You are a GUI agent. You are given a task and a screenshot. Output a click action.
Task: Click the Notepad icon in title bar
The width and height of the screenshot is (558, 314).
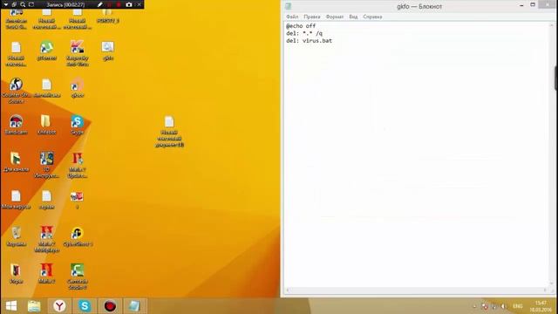(289, 6)
